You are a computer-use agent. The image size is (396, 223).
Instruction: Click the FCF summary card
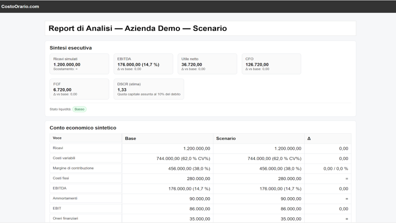(x=79, y=88)
